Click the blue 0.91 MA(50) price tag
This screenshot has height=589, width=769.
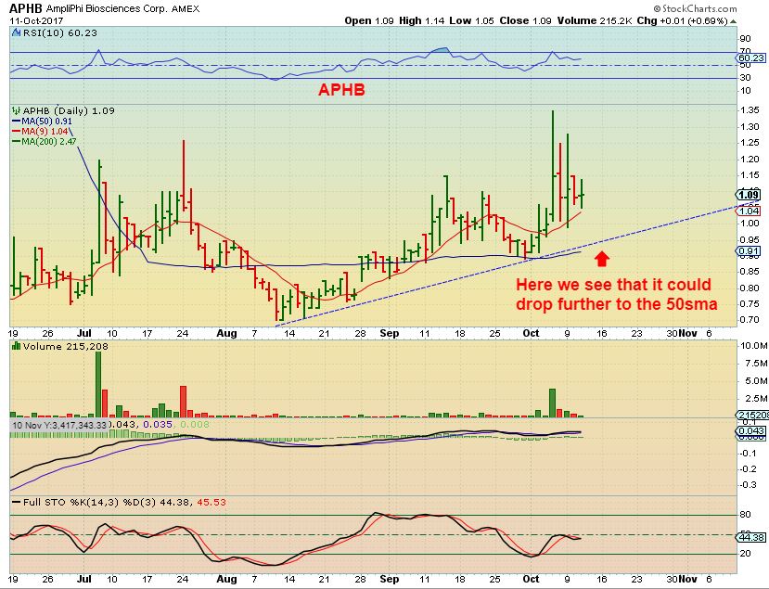749,251
